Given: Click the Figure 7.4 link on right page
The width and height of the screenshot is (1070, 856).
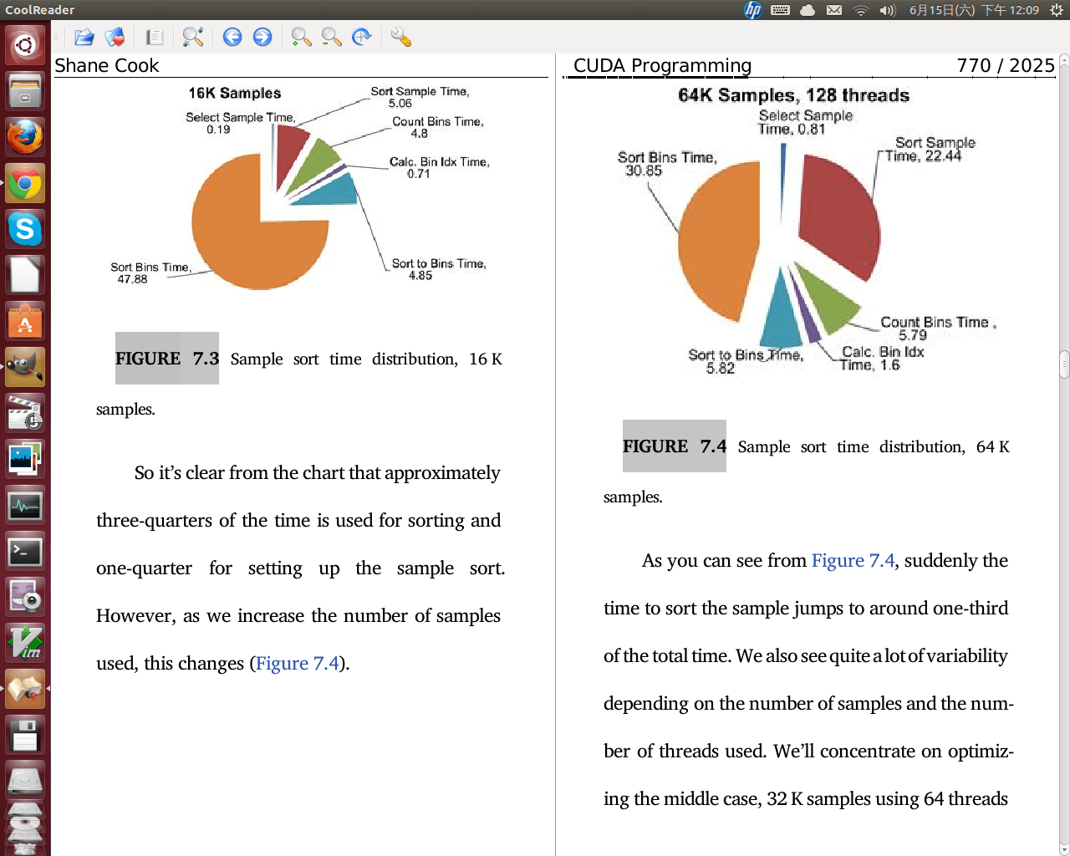Looking at the screenshot, I should (x=853, y=561).
